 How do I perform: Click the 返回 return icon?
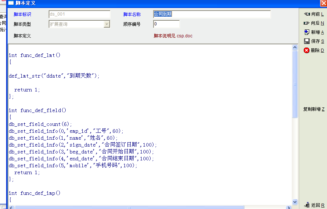click(x=307, y=205)
